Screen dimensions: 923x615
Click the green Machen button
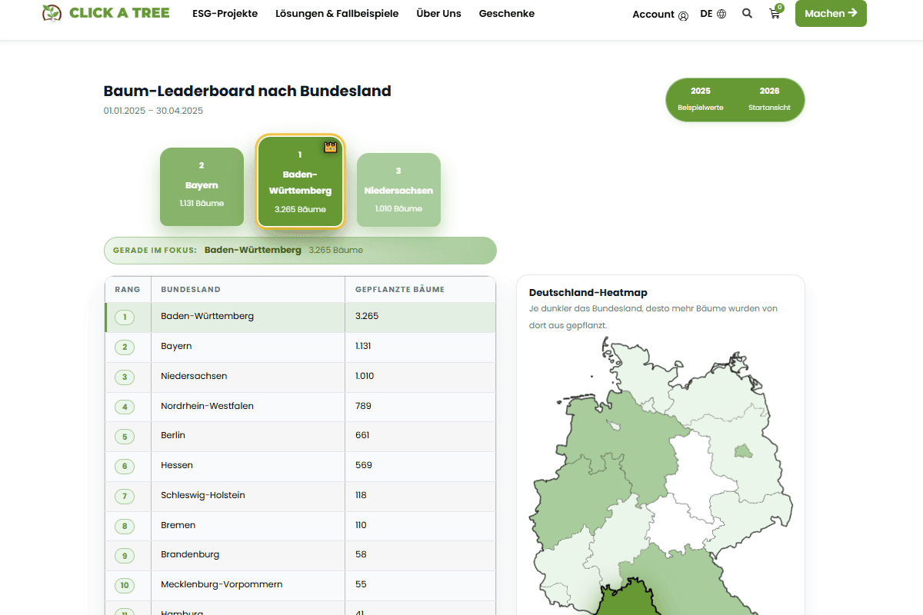click(x=831, y=13)
